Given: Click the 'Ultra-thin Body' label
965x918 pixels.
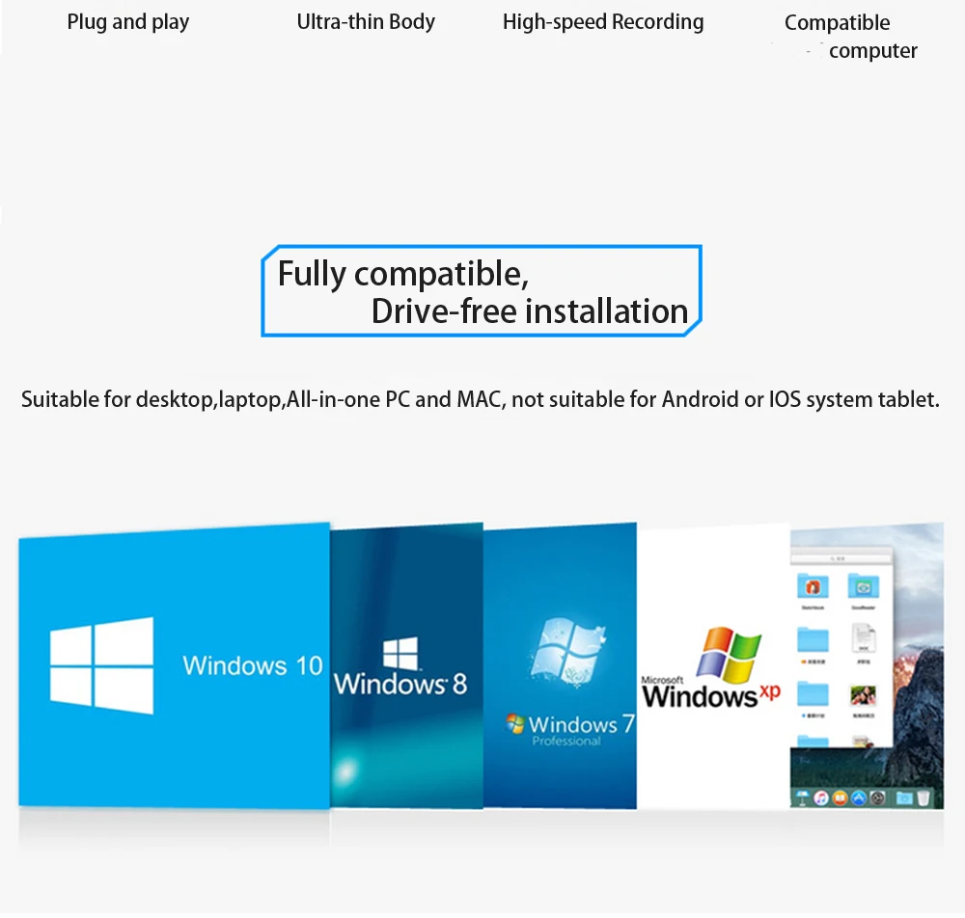Looking at the screenshot, I should click(366, 22).
